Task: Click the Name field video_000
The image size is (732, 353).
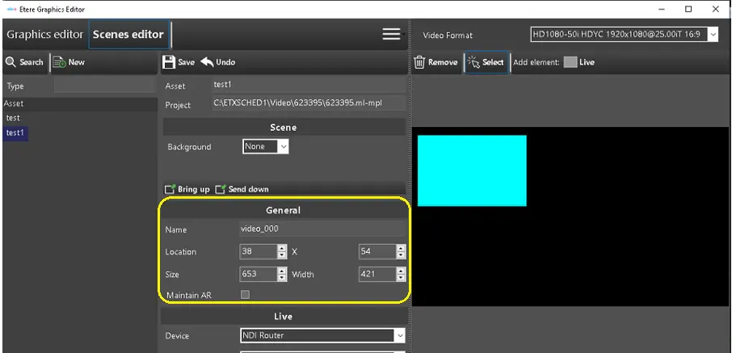Action: click(322, 229)
